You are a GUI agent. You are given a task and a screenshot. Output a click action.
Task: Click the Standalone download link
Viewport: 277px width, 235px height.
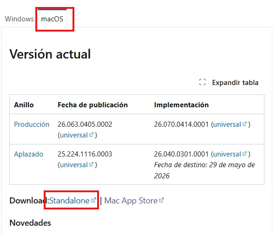(73, 201)
